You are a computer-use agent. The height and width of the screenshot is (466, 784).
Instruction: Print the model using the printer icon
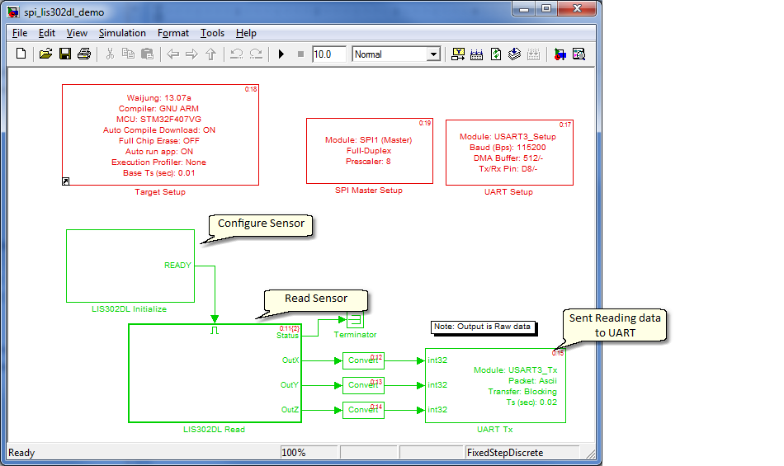(x=84, y=54)
